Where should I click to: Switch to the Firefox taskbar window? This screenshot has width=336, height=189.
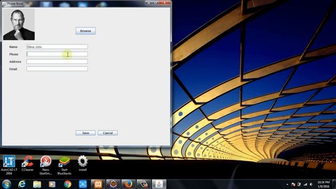pyautogui.click(x=128, y=184)
